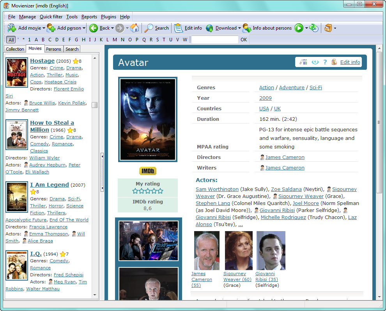386x311 pixels.
Task: Click the movie list scrollbar thumb
Action: point(94,105)
